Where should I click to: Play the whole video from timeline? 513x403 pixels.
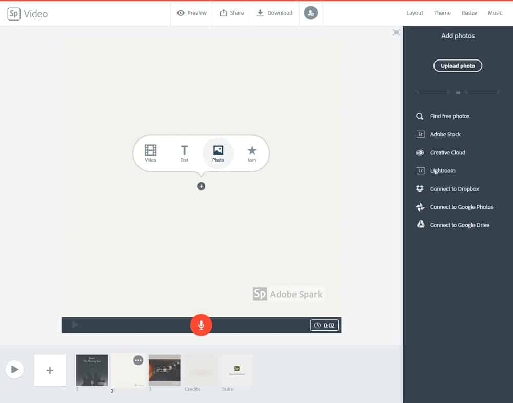[14, 370]
